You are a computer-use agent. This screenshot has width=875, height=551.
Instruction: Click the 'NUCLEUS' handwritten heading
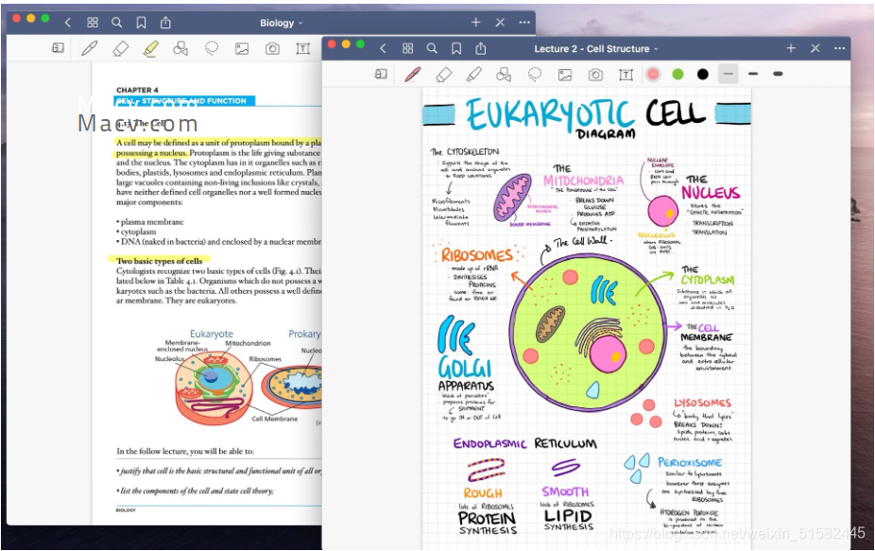711,193
